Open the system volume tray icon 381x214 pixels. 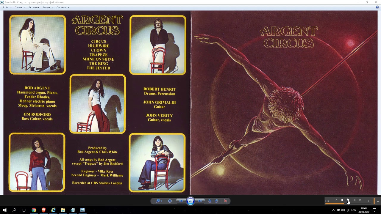click(343, 210)
